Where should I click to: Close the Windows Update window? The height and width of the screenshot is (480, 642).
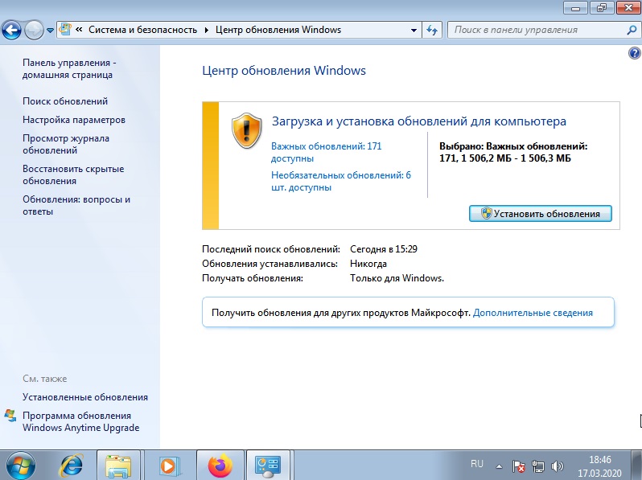[628, 8]
